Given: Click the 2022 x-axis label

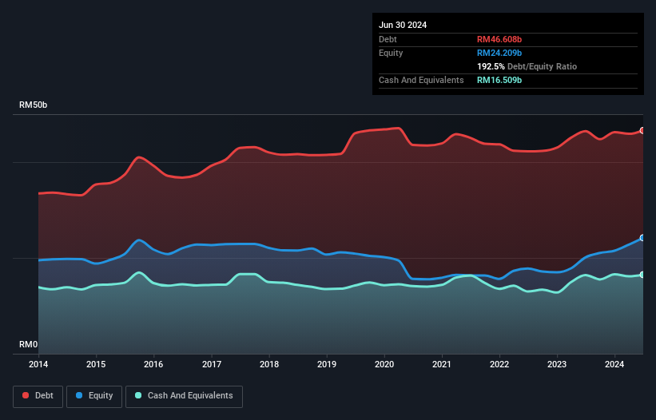Looking at the screenshot, I should [x=499, y=364].
